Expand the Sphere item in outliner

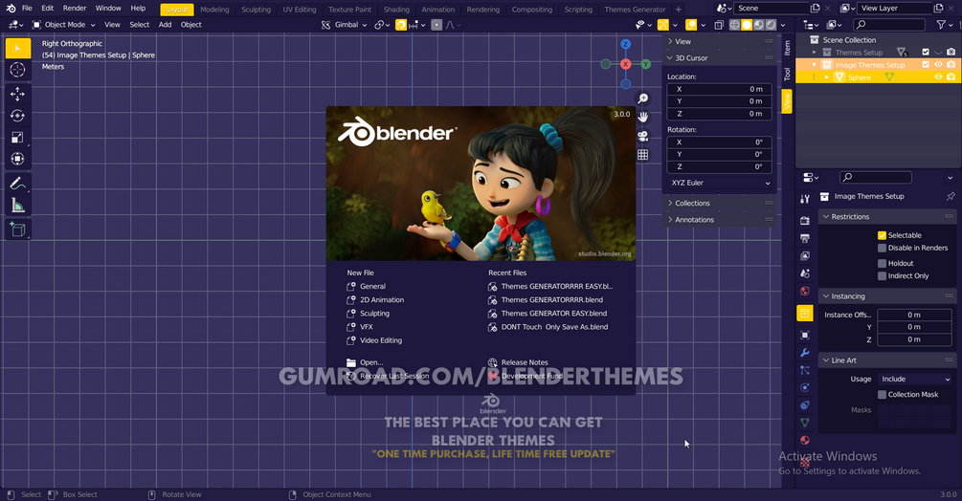[827, 77]
